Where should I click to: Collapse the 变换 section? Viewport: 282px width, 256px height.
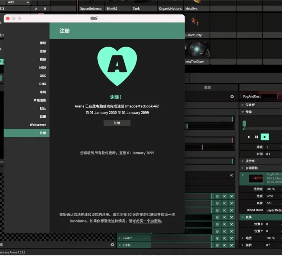click(x=243, y=217)
